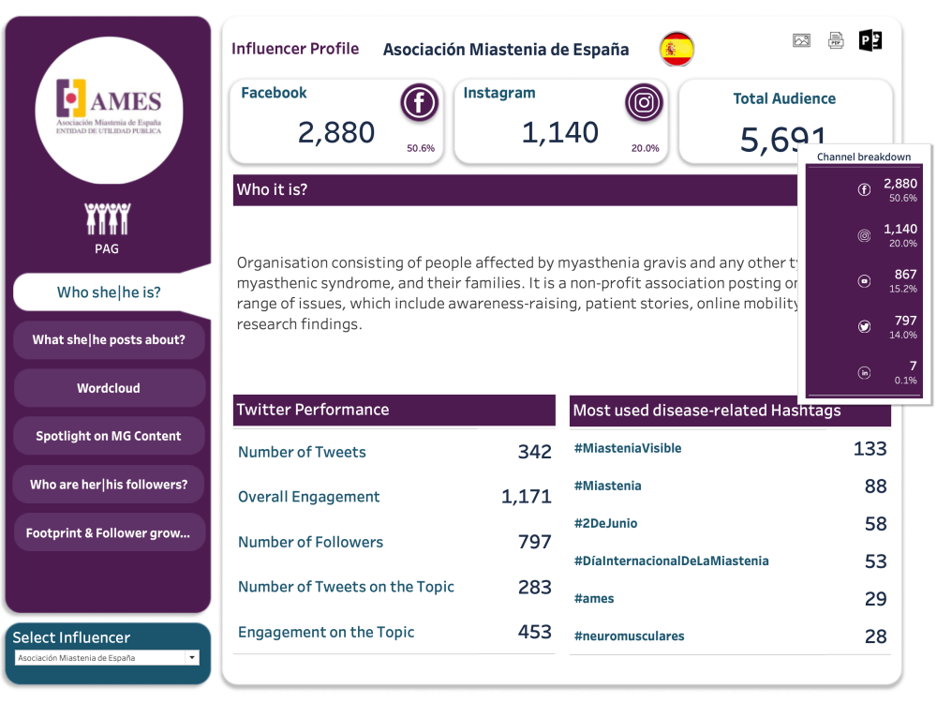Click the export to PDF icon
Screen dimensions: 937x703
836,40
